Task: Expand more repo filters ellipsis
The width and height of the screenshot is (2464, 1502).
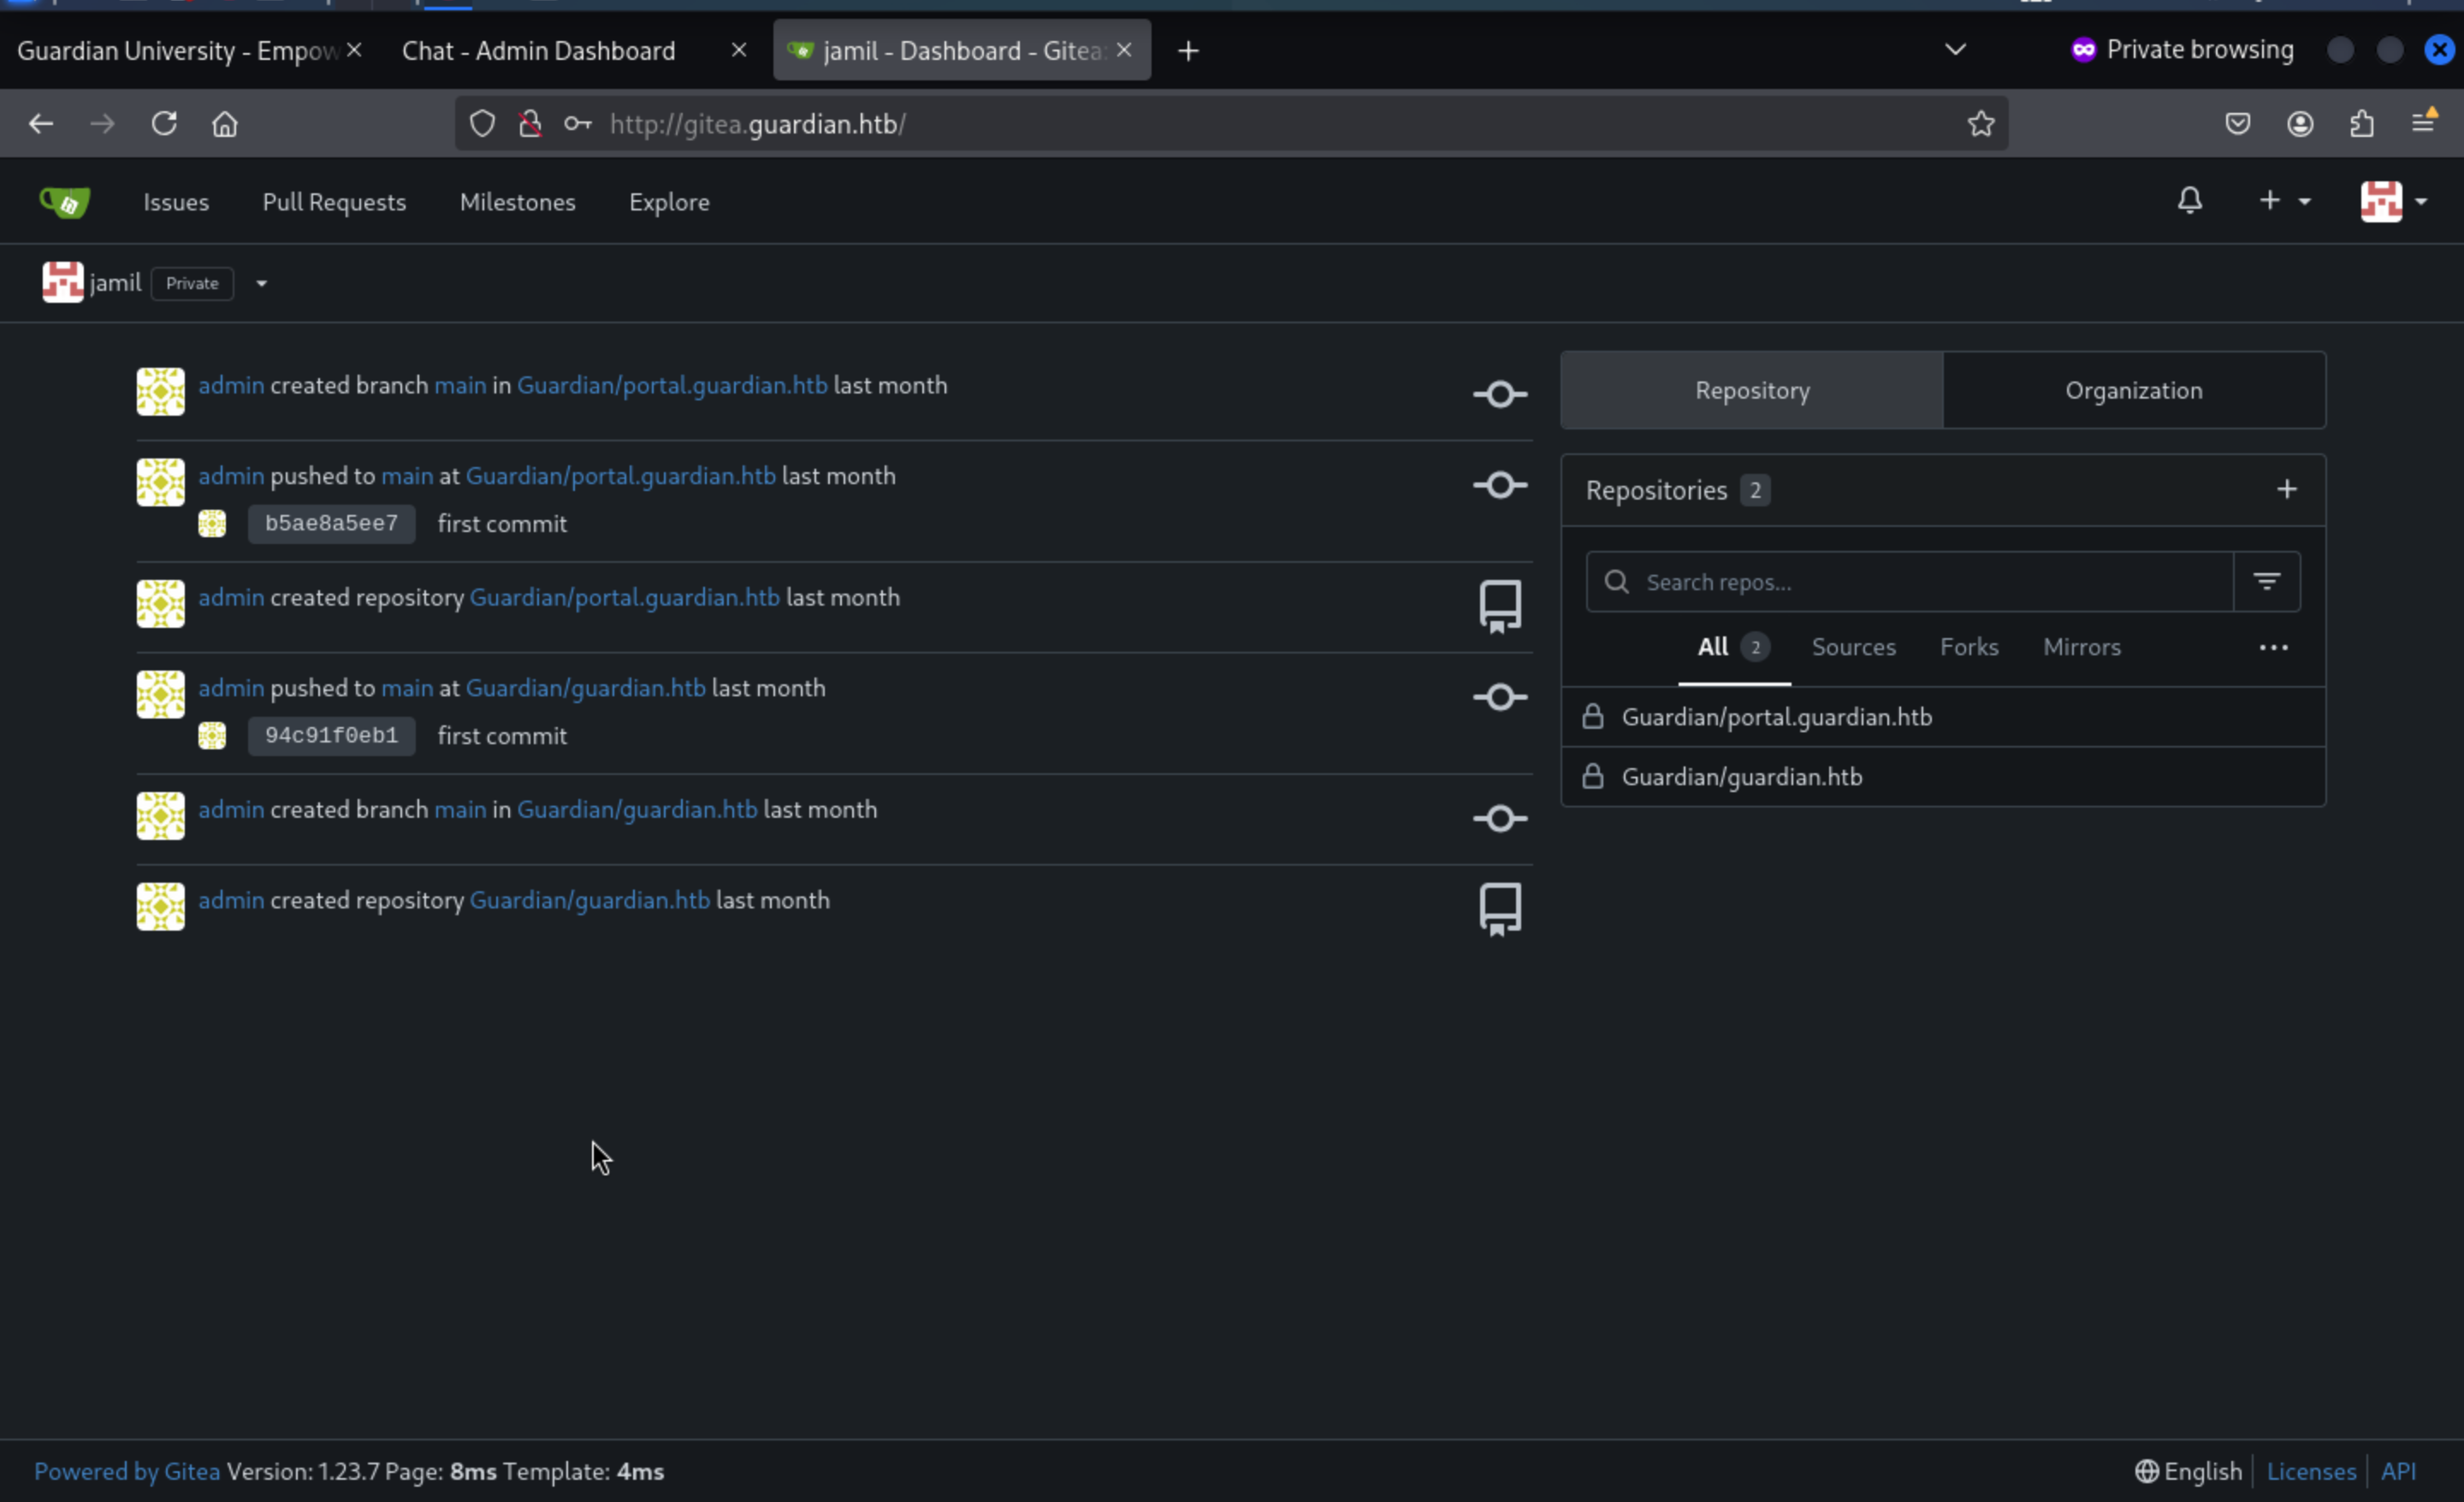Action: point(2273,648)
